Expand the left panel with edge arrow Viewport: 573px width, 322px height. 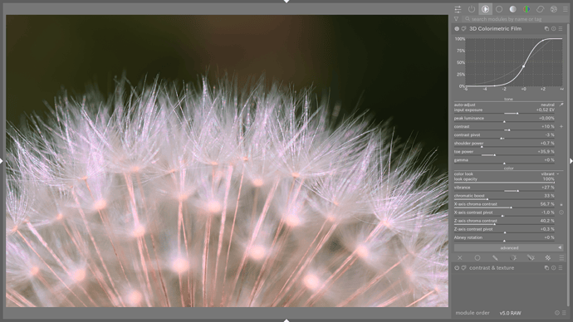2,161
